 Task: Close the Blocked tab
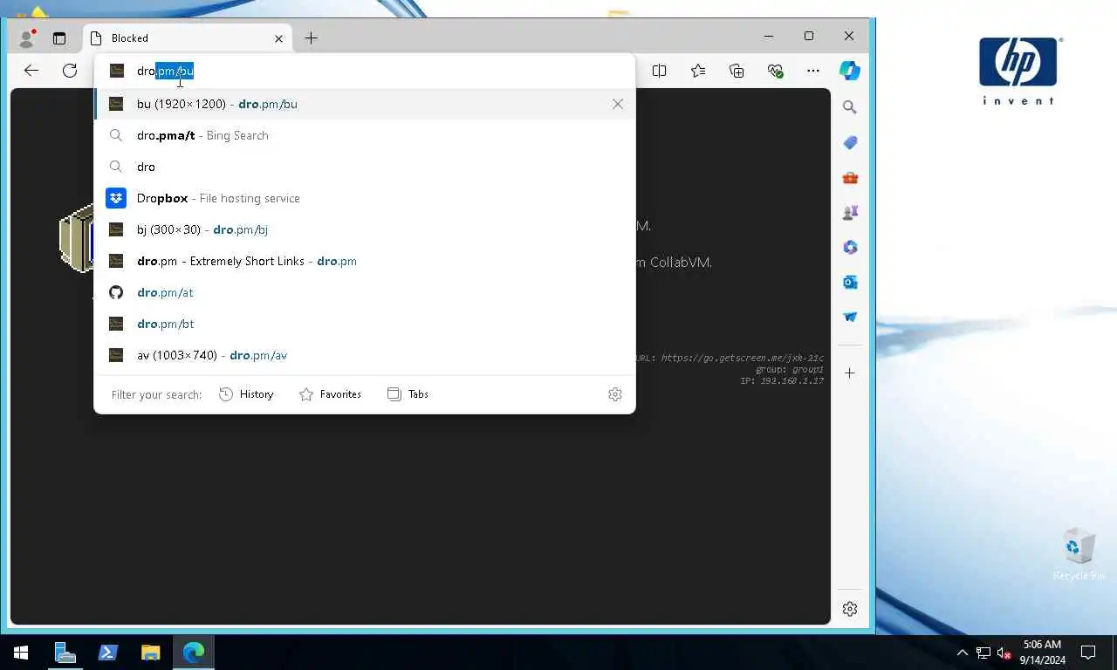click(279, 38)
